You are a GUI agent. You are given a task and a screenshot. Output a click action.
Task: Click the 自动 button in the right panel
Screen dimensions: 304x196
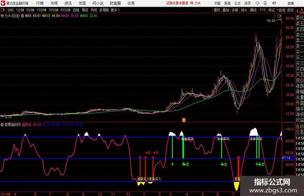pyautogui.click(x=300, y=127)
